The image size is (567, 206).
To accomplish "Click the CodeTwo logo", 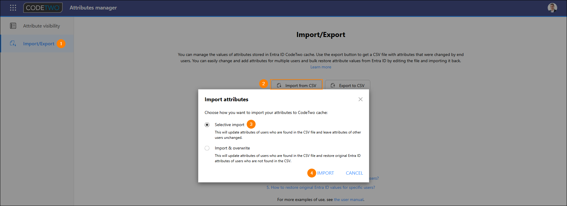I will [43, 8].
